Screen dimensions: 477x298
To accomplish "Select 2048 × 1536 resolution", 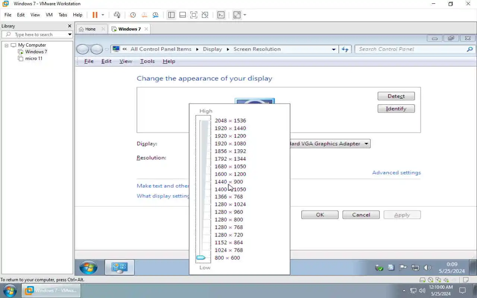I will click(230, 121).
